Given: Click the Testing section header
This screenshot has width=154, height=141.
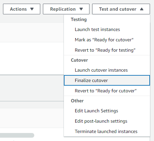Looking at the screenshot, I should (79, 19).
